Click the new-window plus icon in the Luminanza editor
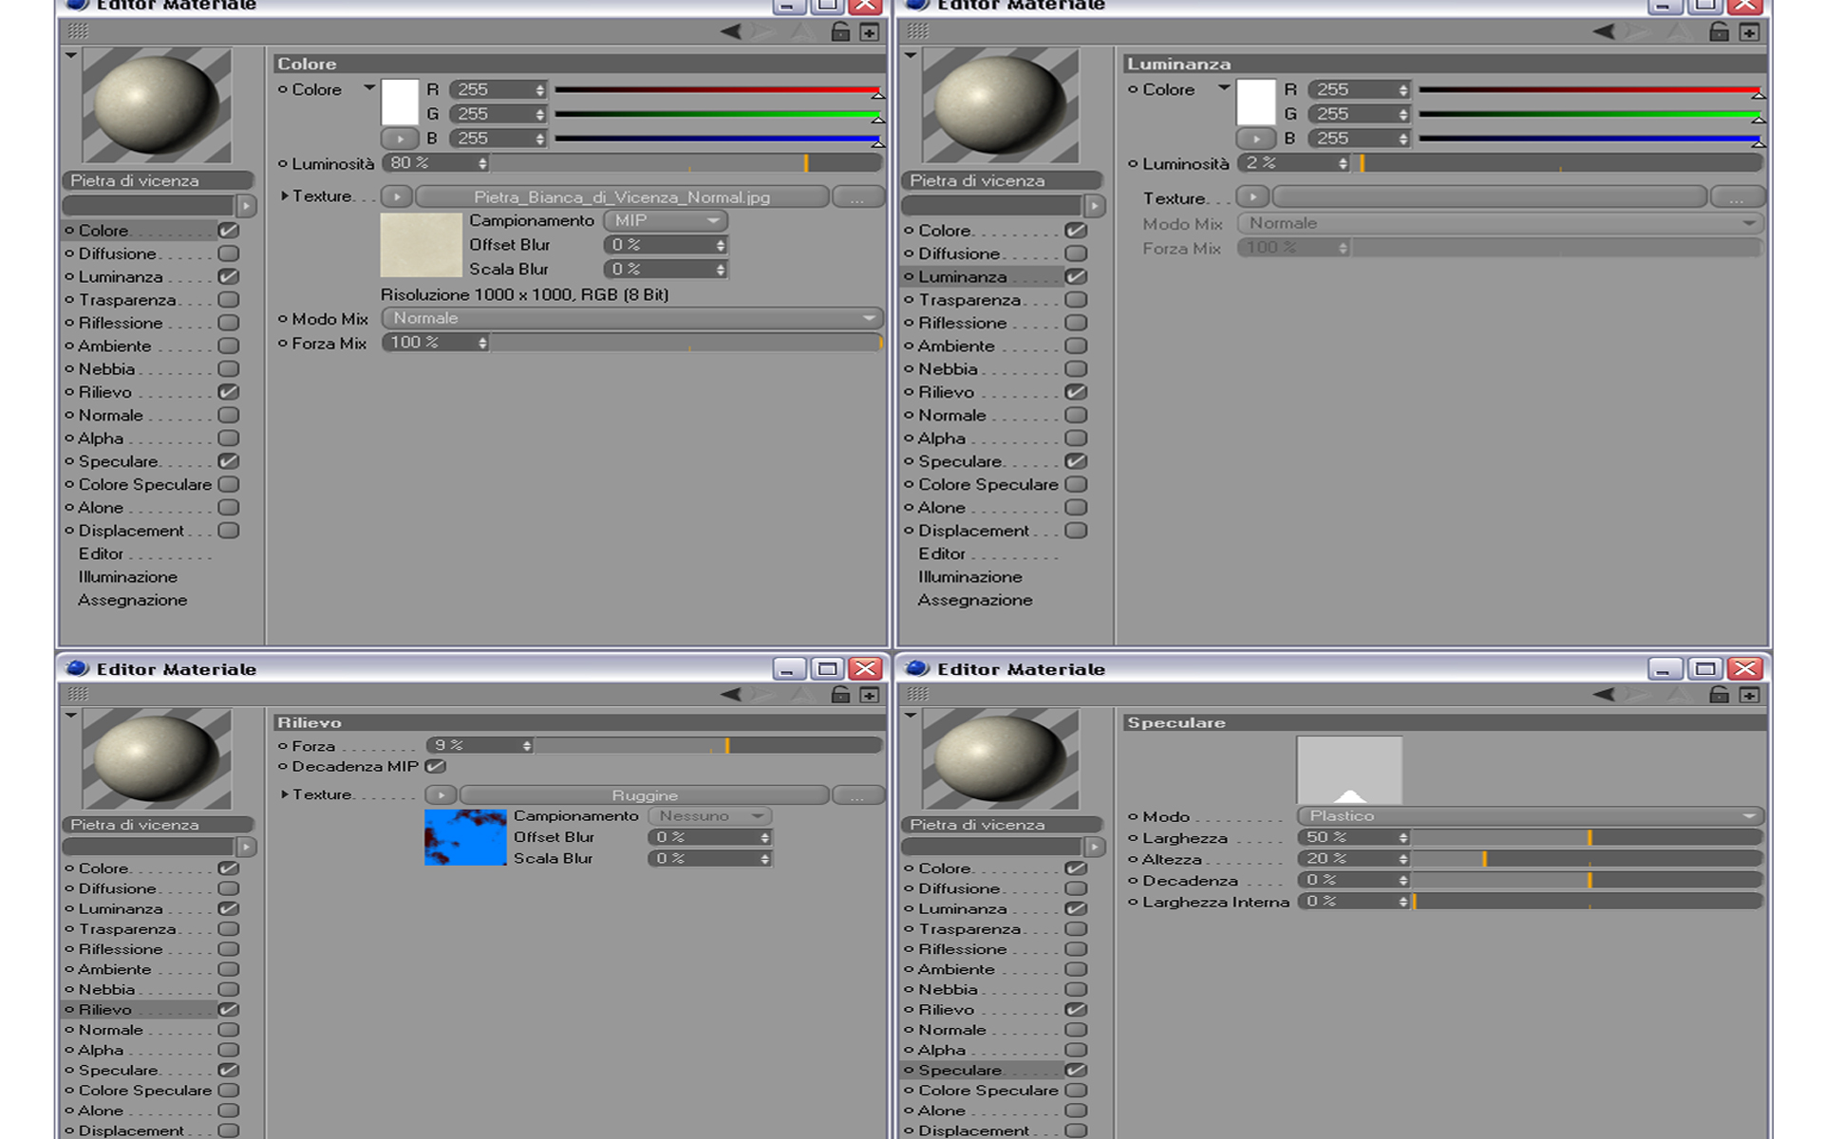Image resolution: width=1823 pixels, height=1139 pixels. [1749, 32]
